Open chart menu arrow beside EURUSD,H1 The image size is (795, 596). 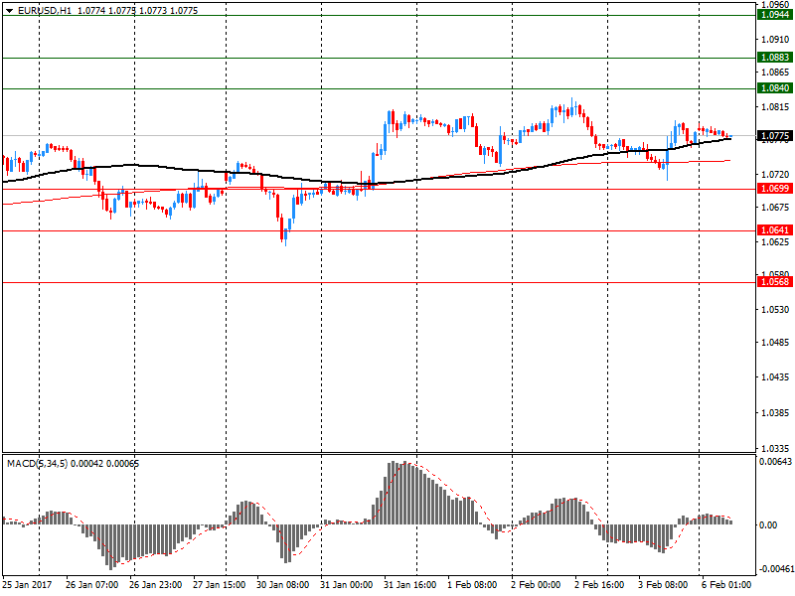pos(9,11)
